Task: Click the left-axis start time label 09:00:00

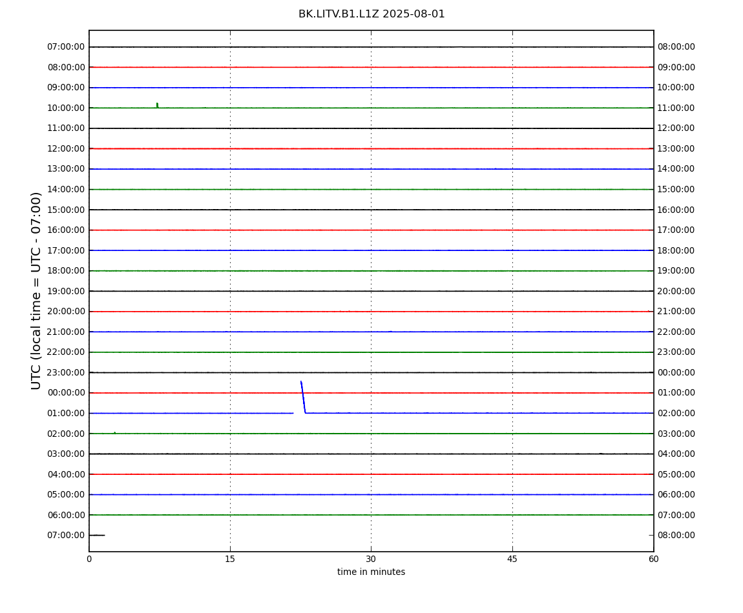Action: point(67,88)
